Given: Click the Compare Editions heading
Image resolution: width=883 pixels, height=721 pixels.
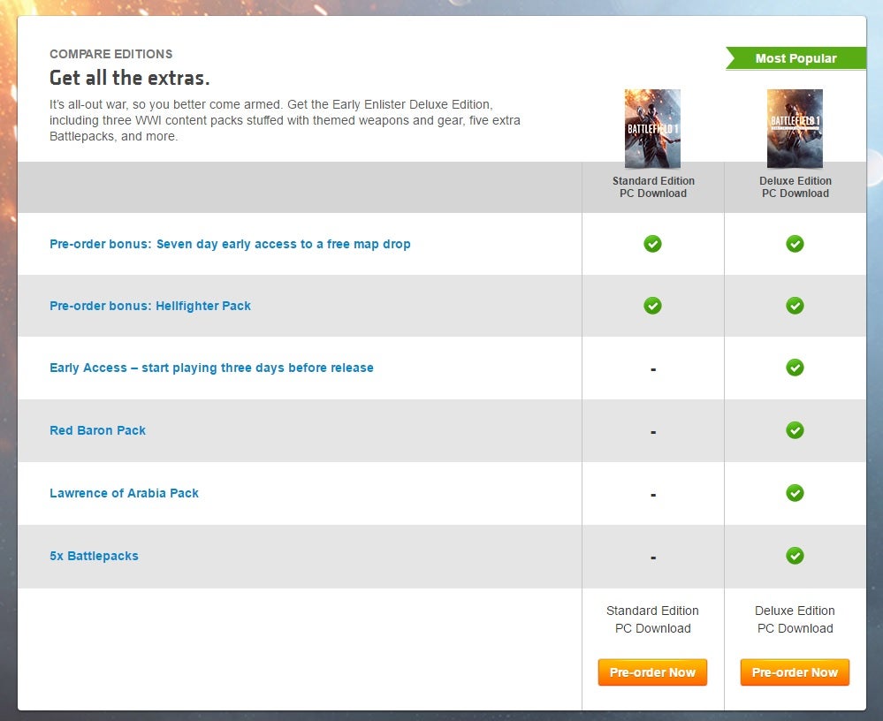Looking at the screenshot, I should pyautogui.click(x=111, y=54).
